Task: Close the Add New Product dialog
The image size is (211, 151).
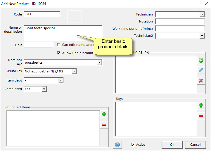Action: (206, 4)
